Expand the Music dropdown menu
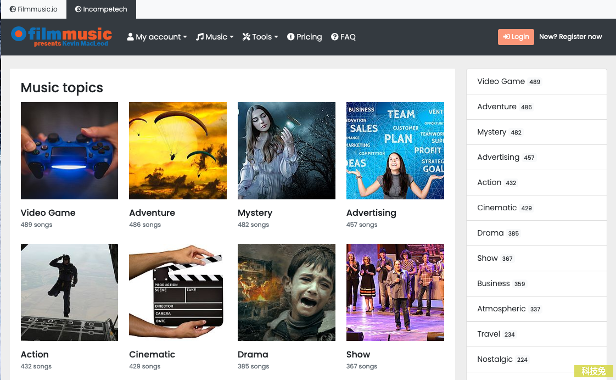616x380 pixels. (215, 37)
